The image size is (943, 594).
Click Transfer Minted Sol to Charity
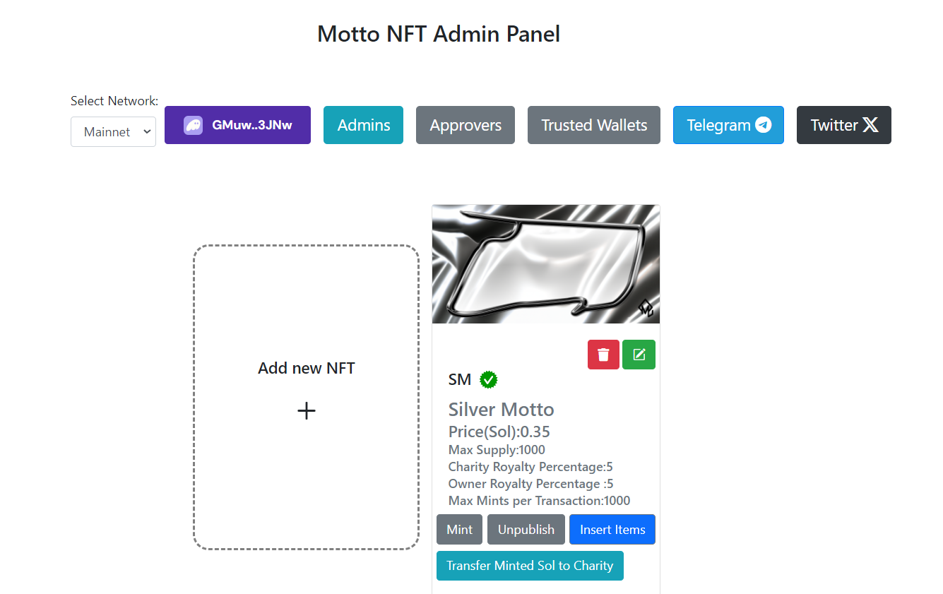click(x=530, y=566)
